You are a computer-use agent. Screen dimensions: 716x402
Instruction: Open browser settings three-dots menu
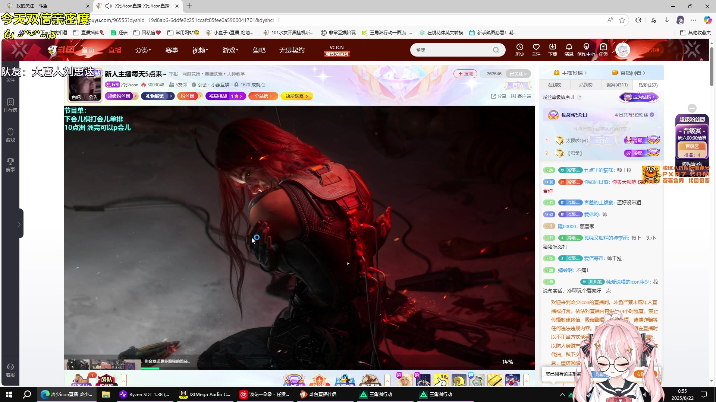tap(694, 20)
